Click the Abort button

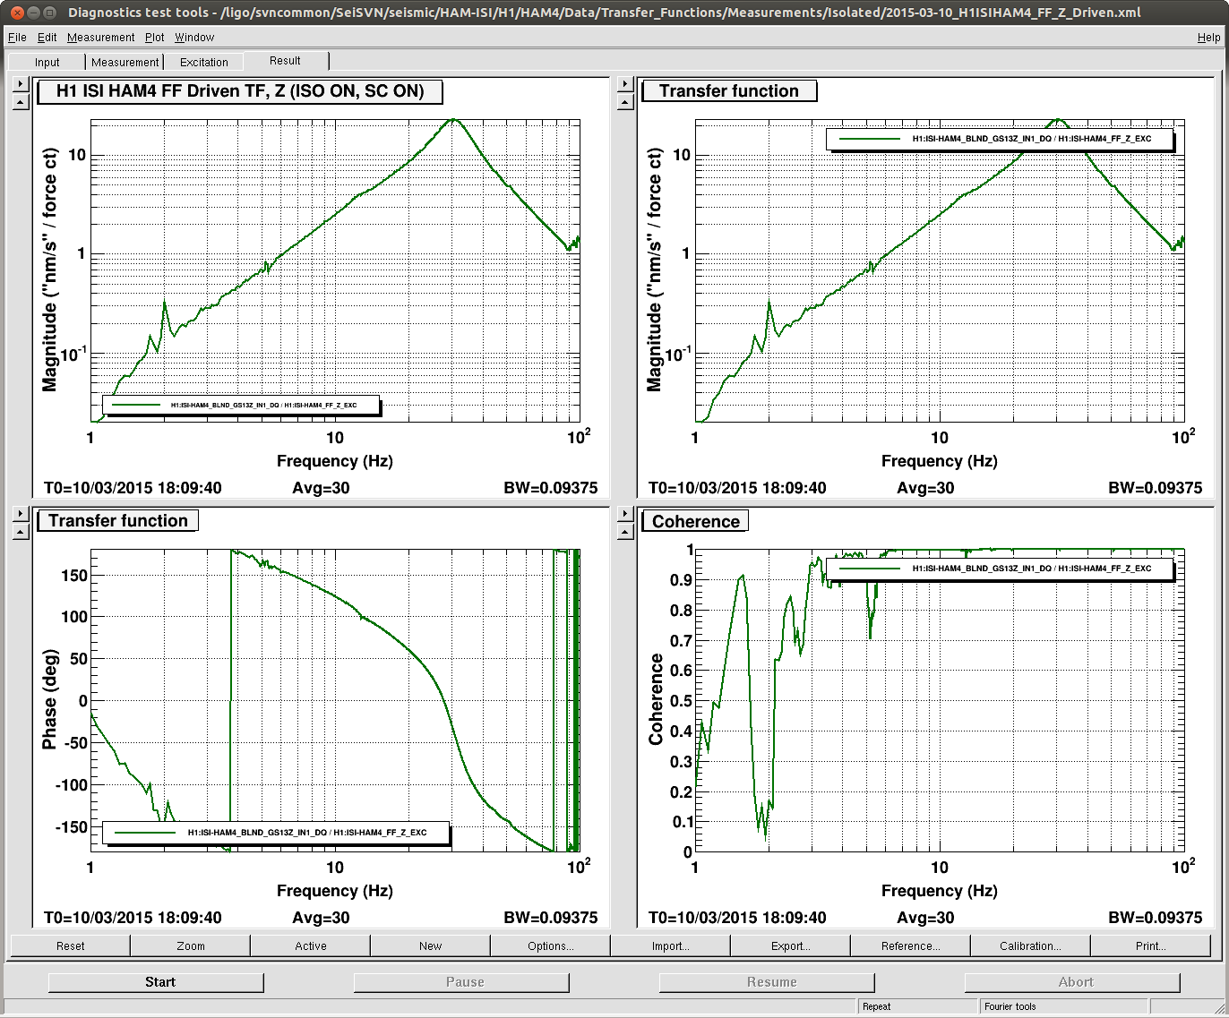pyautogui.click(x=1072, y=982)
